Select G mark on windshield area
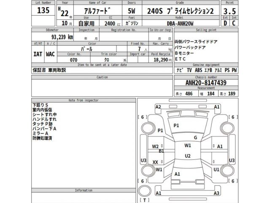Viewport: 270px width, 203px height. click(195, 137)
